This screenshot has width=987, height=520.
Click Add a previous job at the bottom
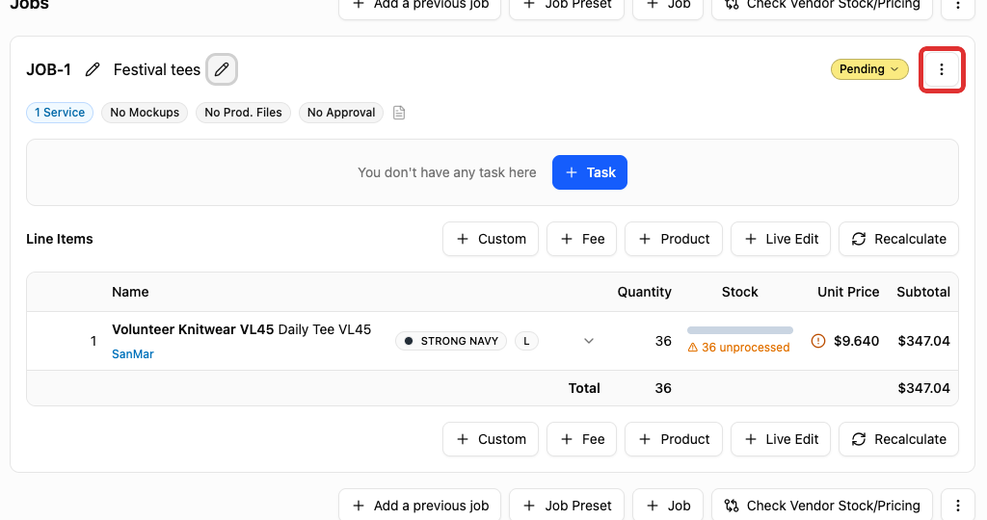[420, 505]
